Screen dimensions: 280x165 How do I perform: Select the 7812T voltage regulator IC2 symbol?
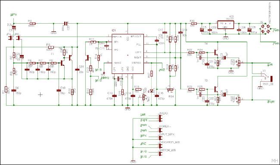click(226, 24)
